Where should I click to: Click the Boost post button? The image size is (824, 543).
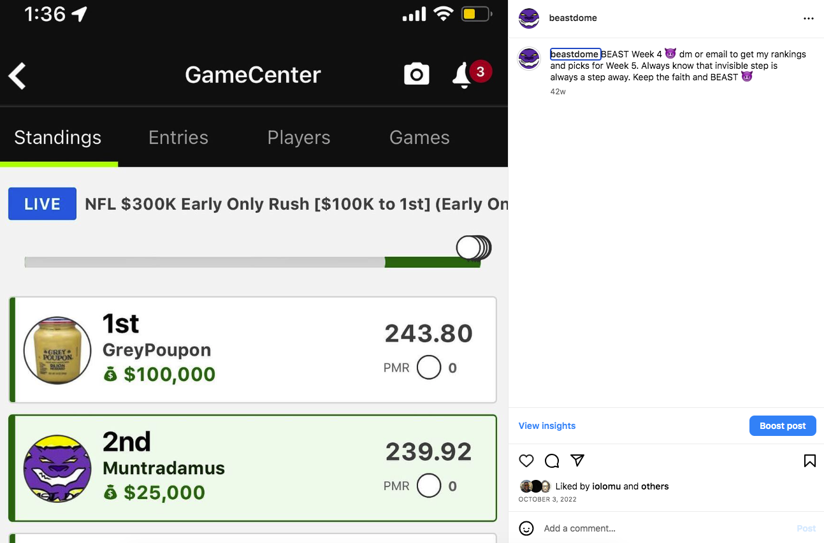783,426
